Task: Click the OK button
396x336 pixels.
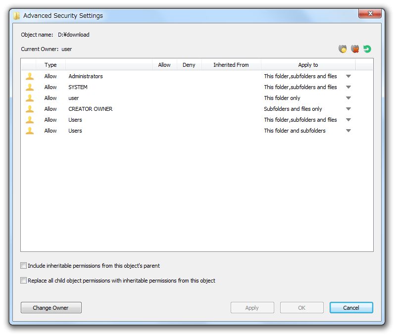Action: click(301, 307)
